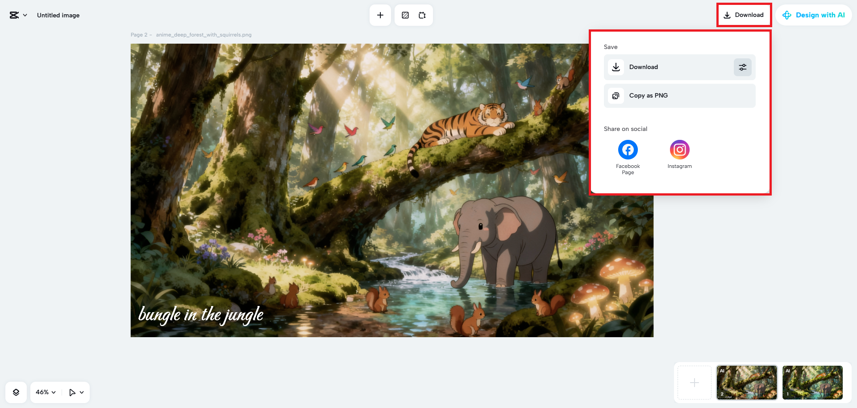The image size is (857, 408).
Task: Open the layers panel icon
Action: (16, 392)
